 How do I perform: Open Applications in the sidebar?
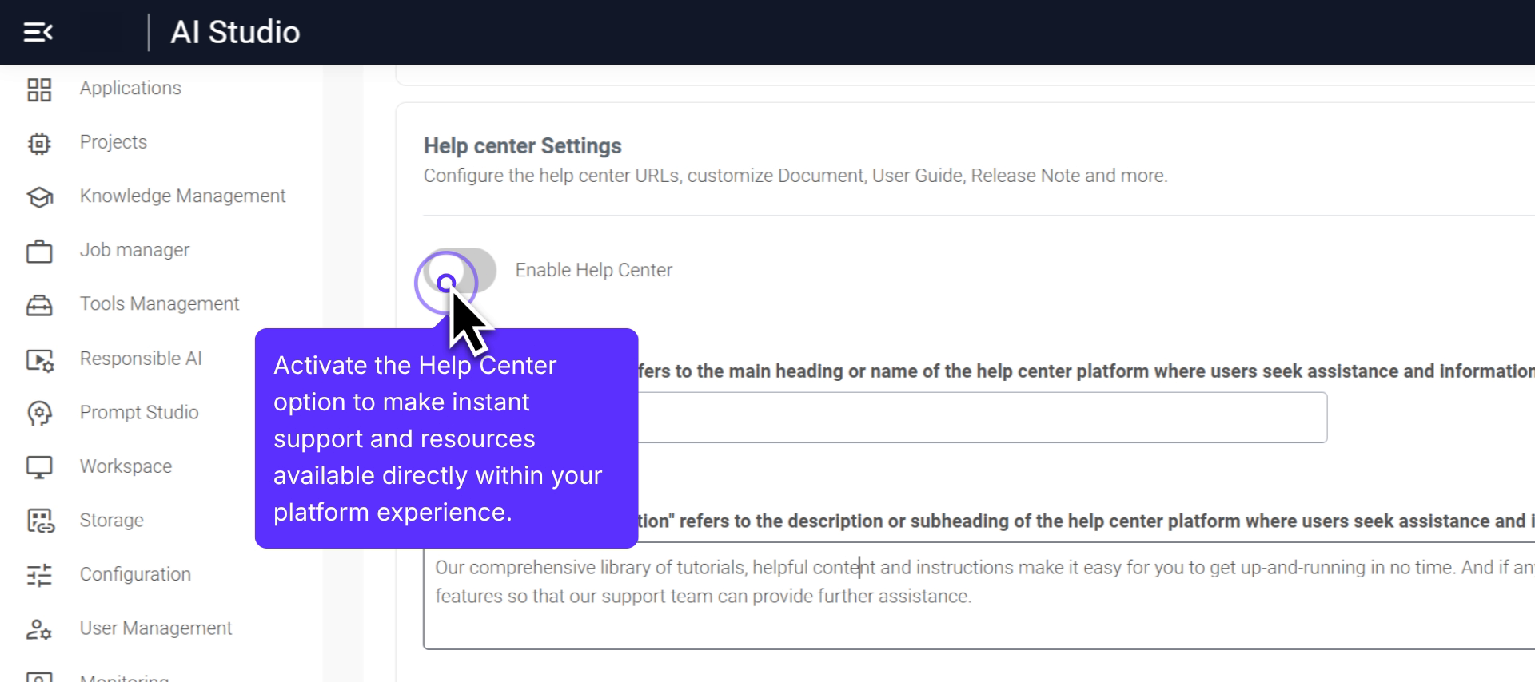[130, 88]
